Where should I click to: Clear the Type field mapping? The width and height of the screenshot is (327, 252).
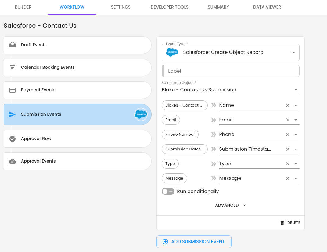(x=288, y=164)
